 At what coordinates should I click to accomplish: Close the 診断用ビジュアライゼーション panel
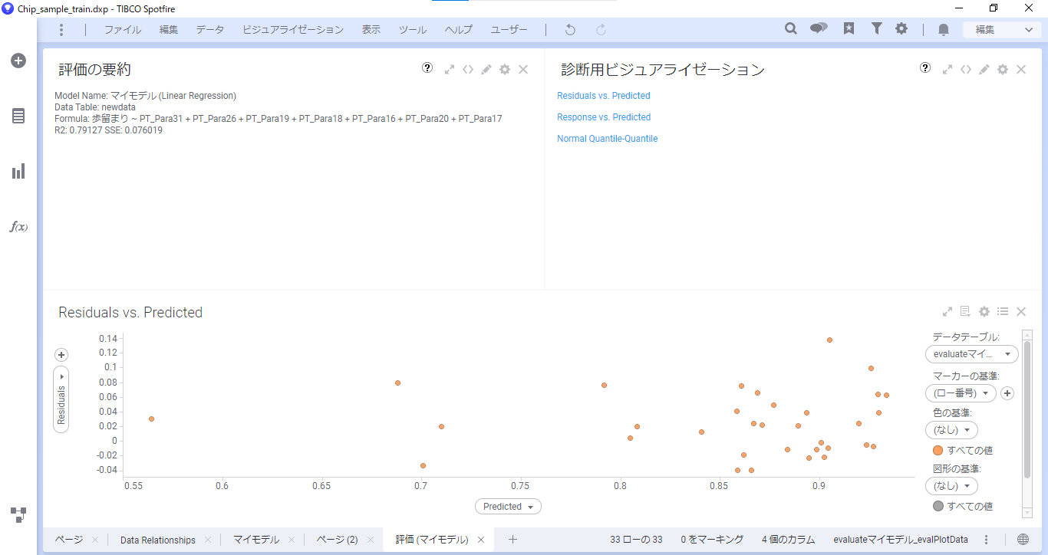point(1021,69)
